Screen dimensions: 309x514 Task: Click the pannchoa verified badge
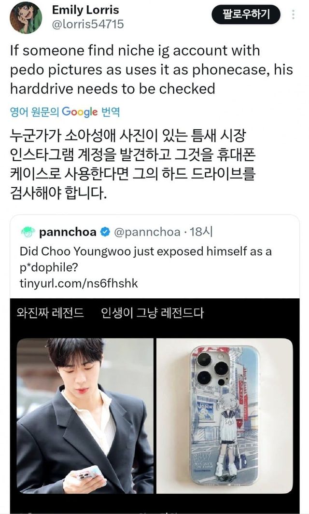tap(105, 232)
